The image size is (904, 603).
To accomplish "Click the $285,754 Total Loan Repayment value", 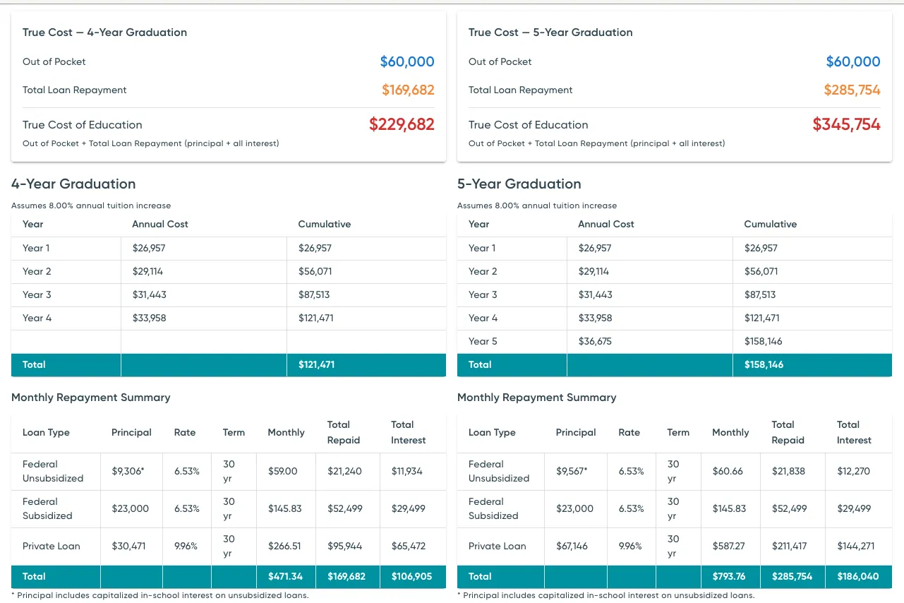I will point(852,90).
